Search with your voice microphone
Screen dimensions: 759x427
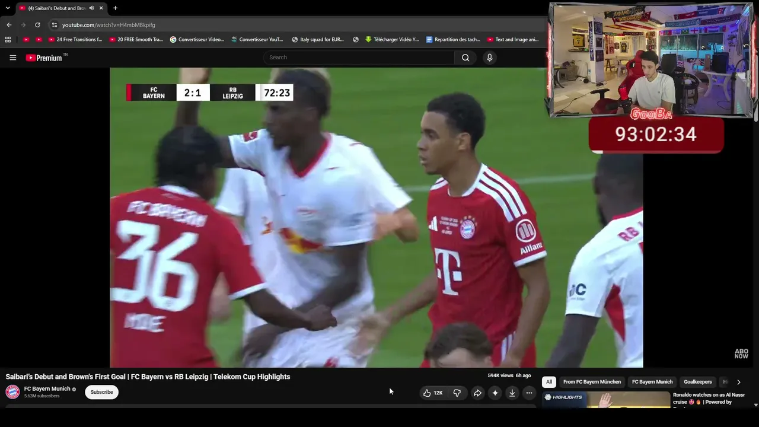pos(489,58)
